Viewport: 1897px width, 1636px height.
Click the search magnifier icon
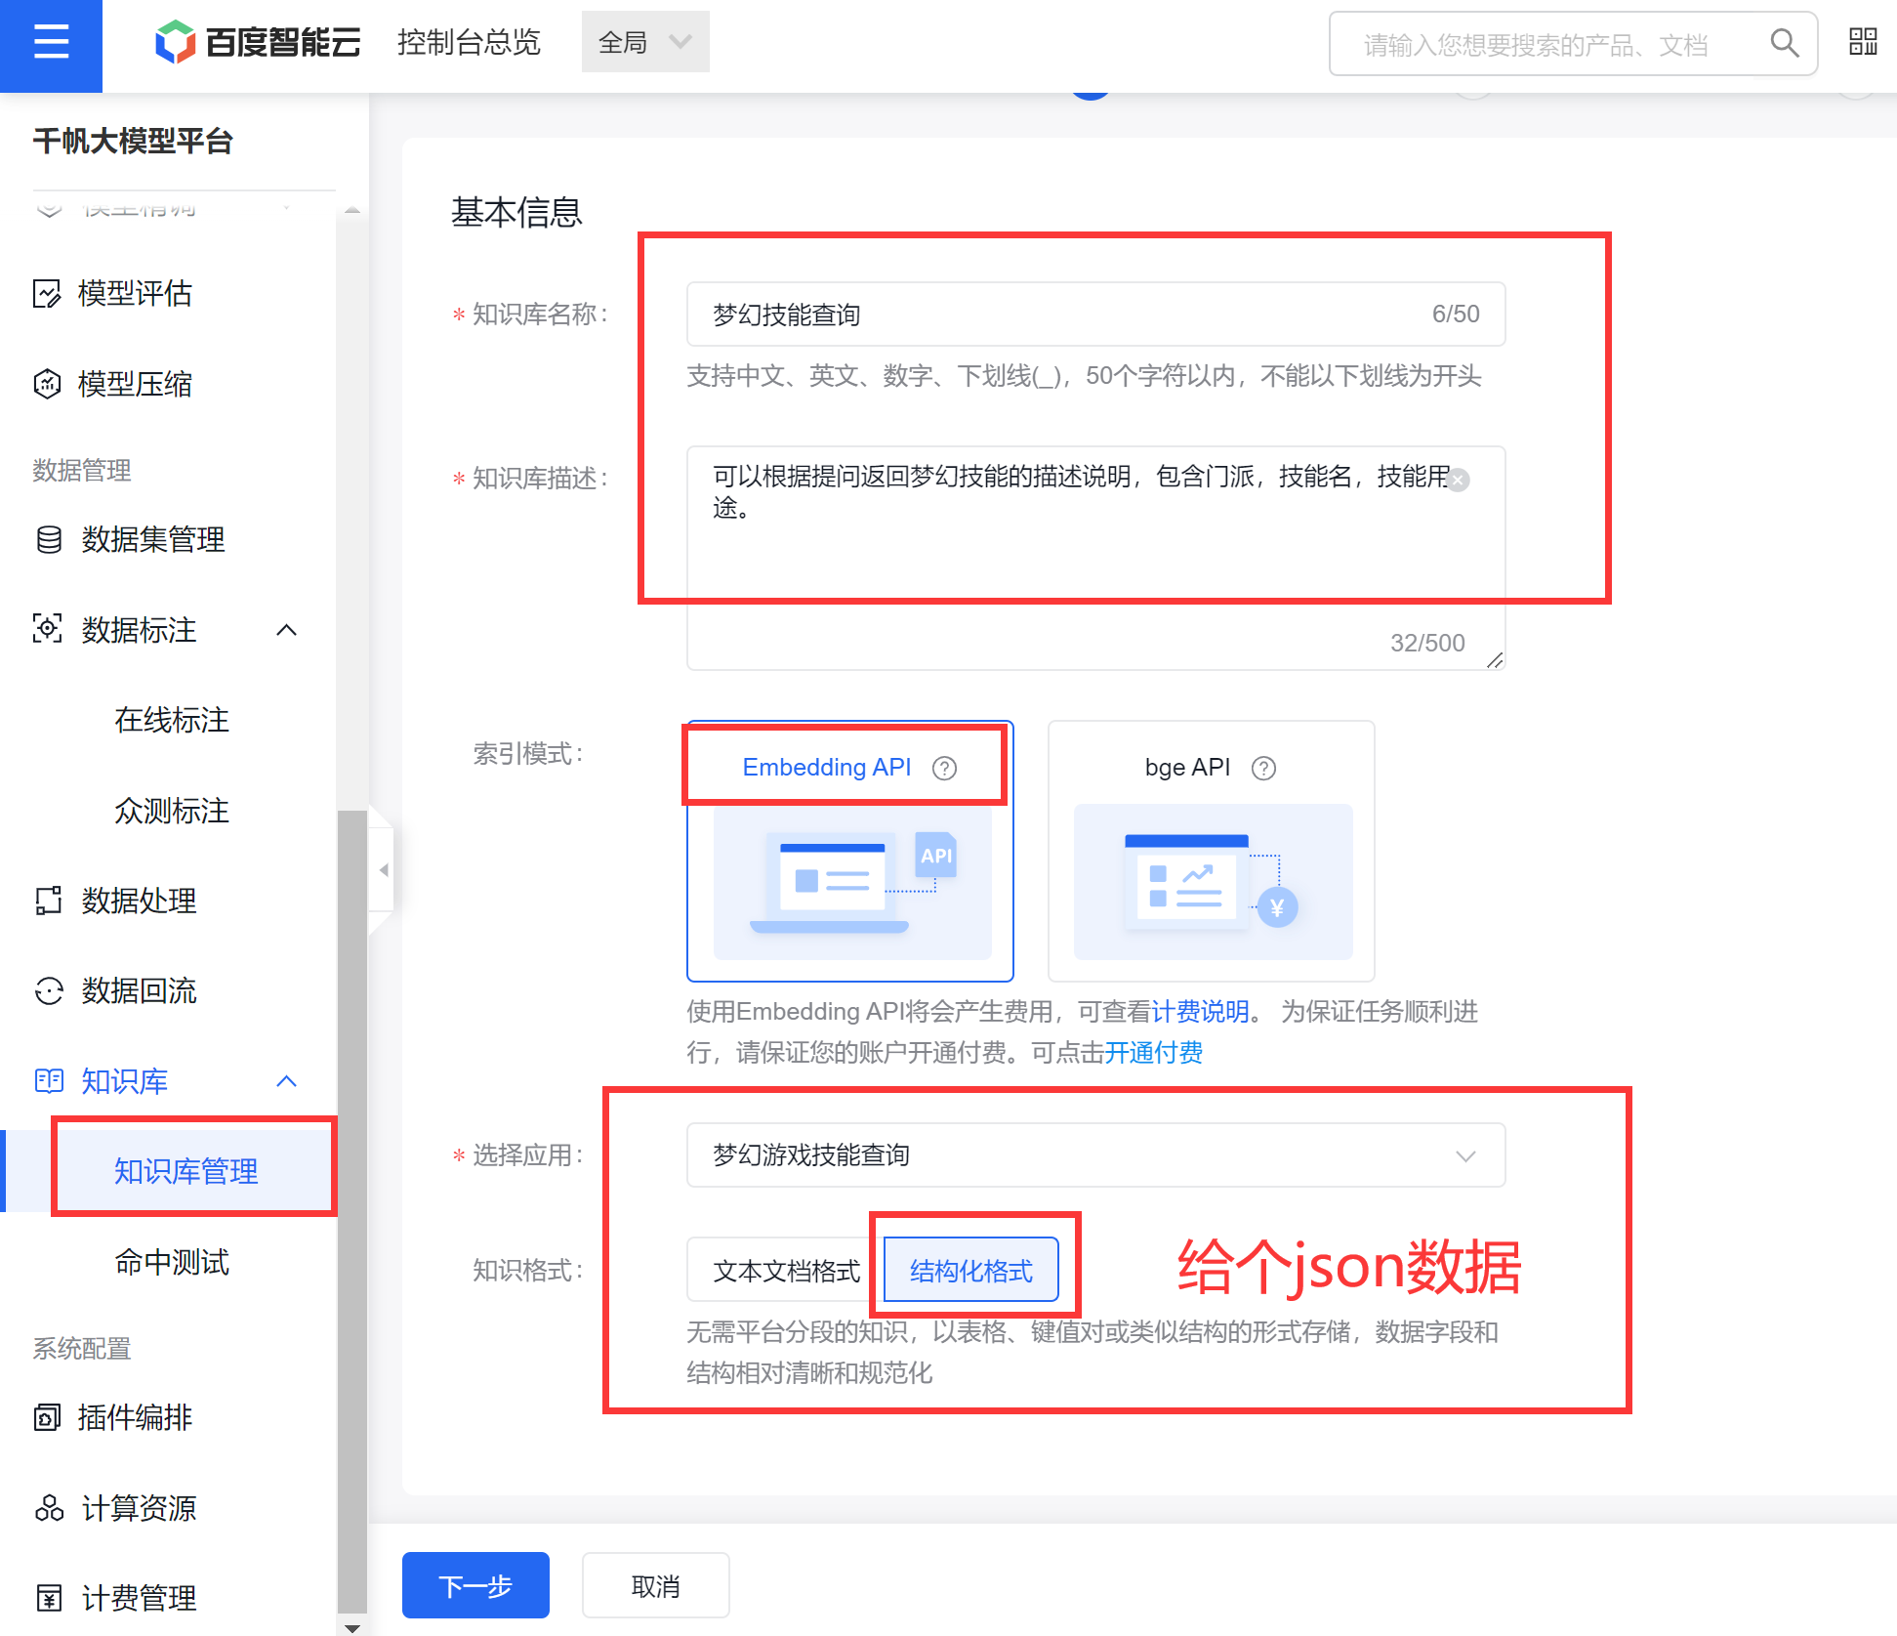[1784, 44]
